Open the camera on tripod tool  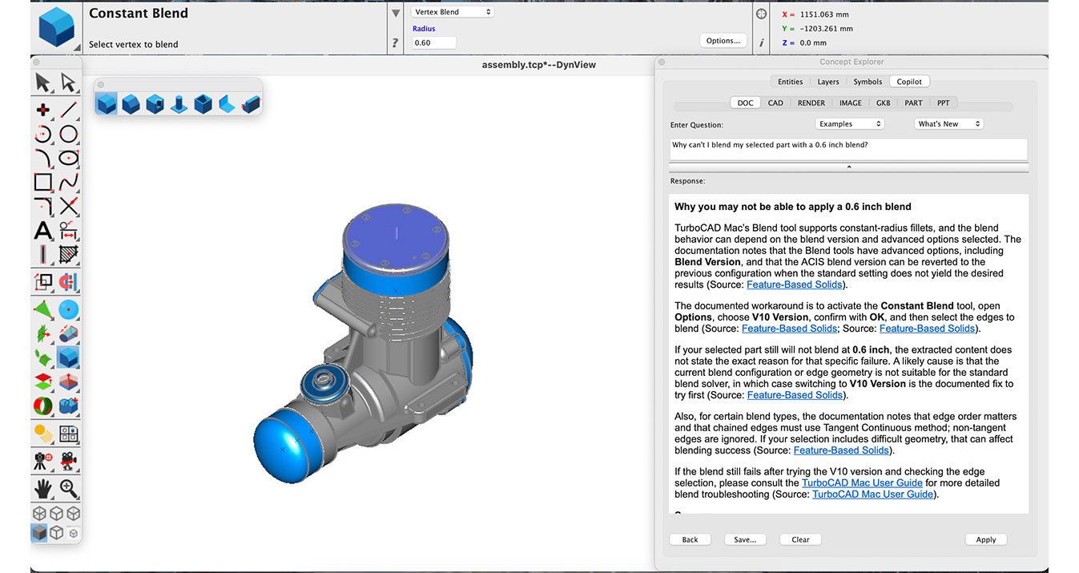point(43,461)
